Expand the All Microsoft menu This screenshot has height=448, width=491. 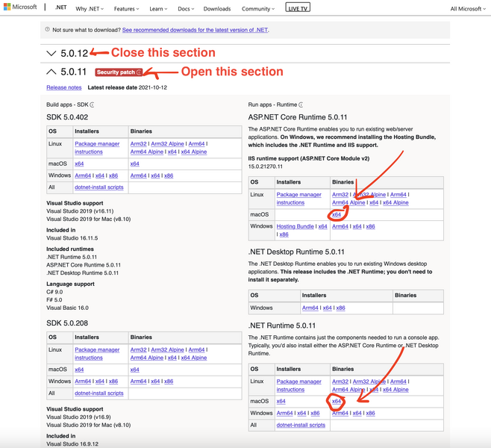(x=468, y=9)
